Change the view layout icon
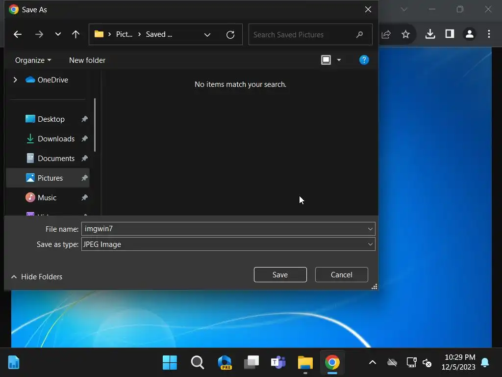Screen dimensions: 502x377 [326, 60]
